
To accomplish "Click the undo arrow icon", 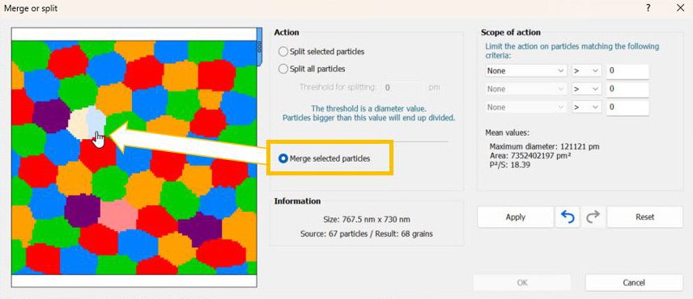I will coord(567,217).
